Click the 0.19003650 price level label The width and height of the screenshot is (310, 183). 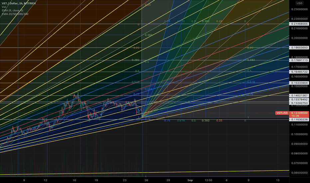(299, 48)
